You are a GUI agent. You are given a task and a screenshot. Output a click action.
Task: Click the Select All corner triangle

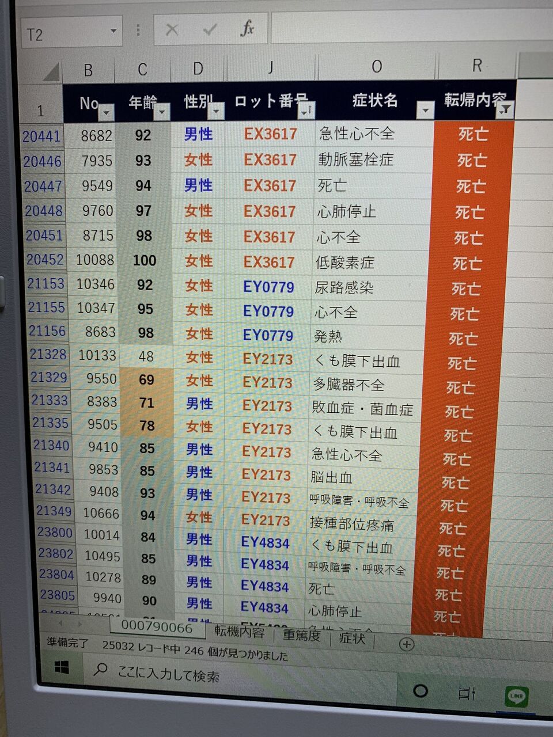click(51, 72)
